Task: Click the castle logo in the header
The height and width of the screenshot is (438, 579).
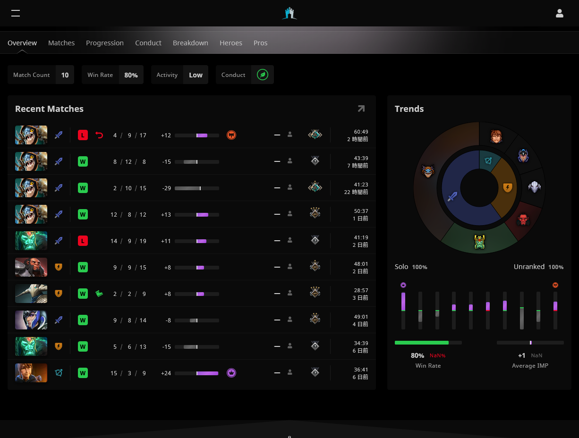Action: (x=289, y=13)
